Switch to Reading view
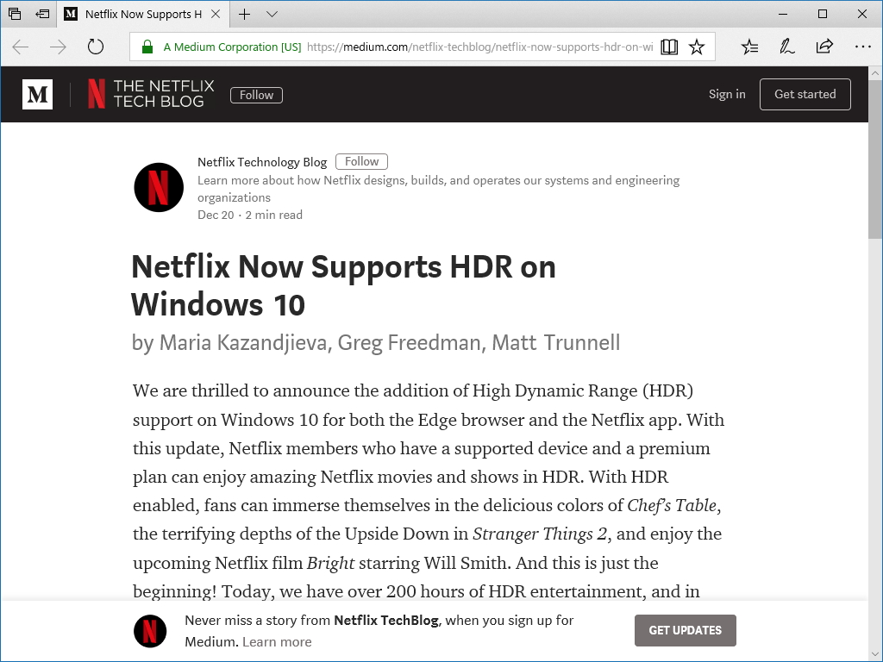 coord(669,47)
